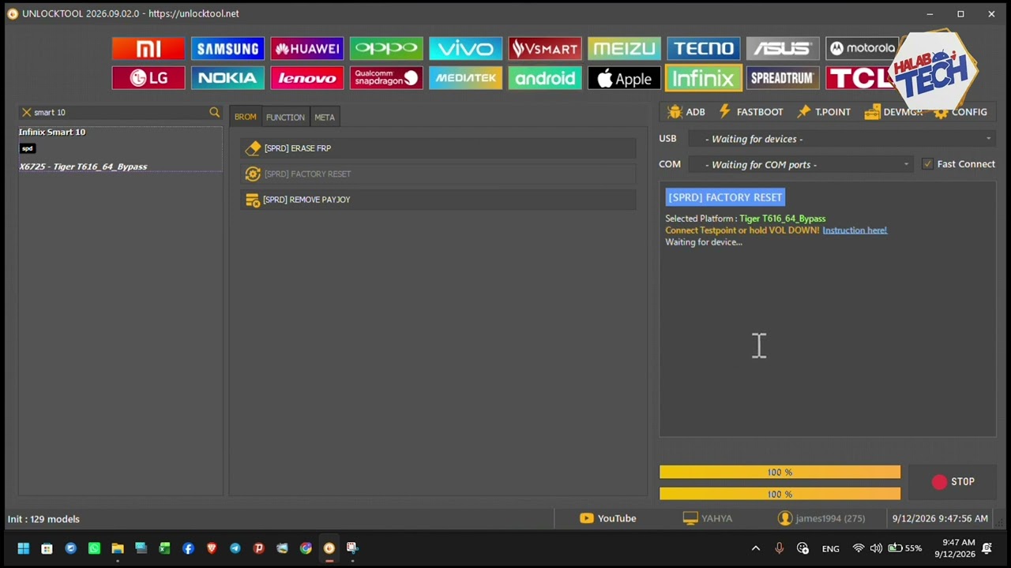Click the ENG language indicator
This screenshot has width=1011, height=568.
tap(830, 548)
